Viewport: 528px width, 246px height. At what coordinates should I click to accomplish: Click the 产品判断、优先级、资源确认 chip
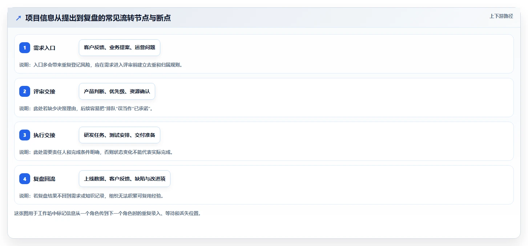click(117, 91)
